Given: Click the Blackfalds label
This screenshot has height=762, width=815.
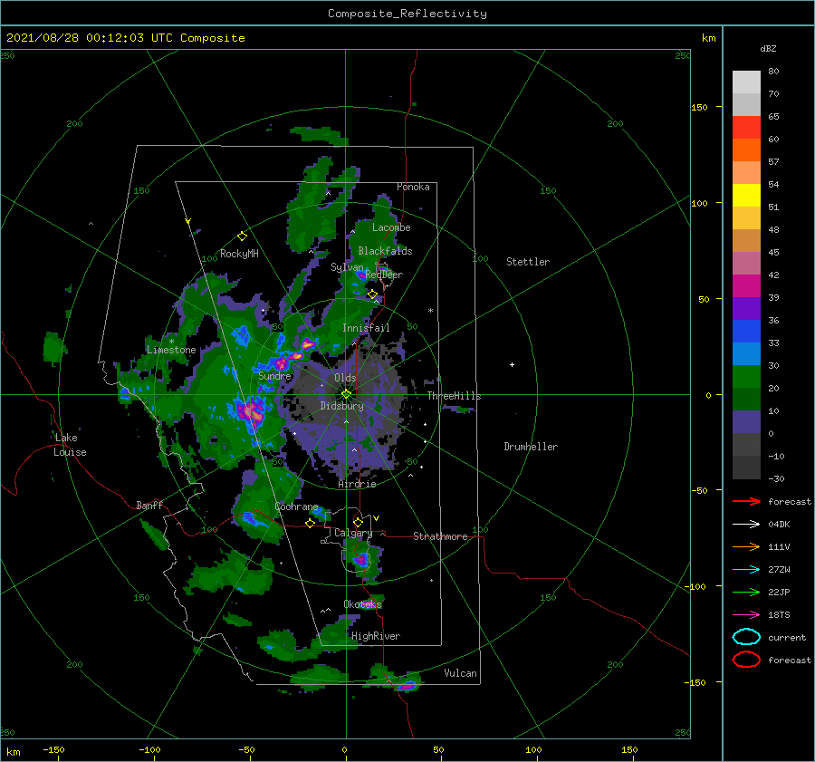Looking at the screenshot, I should click(x=385, y=251).
